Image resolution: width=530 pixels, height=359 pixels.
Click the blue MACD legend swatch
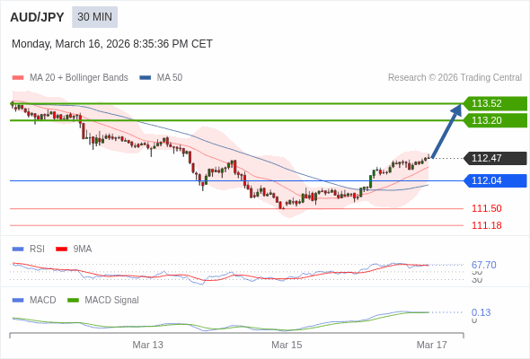18,301
